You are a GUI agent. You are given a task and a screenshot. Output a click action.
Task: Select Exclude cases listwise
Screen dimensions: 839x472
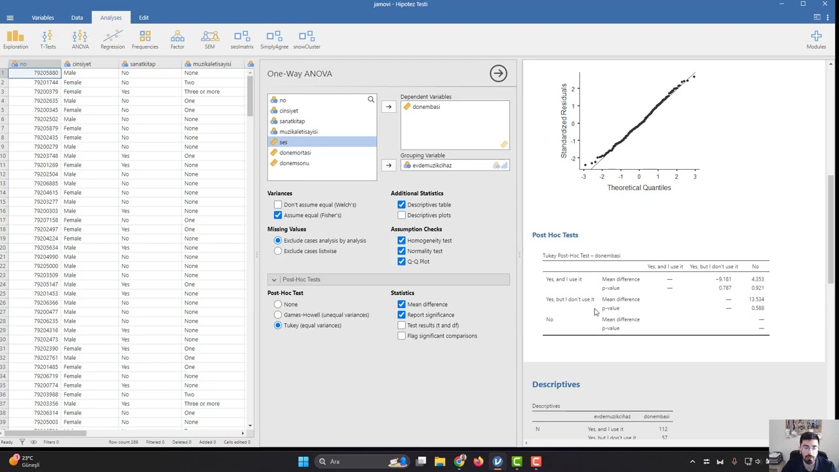[278, 251]
